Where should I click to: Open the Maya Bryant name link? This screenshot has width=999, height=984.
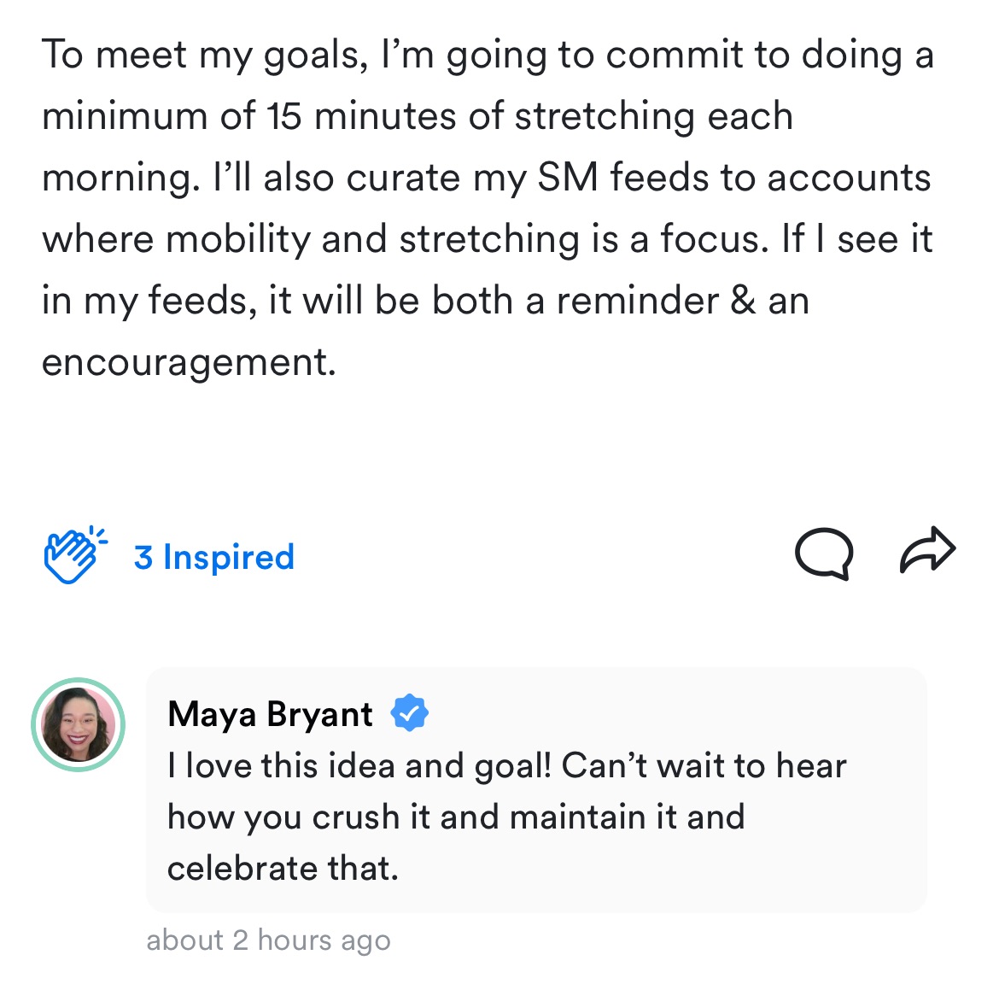(x=270, y=714)
